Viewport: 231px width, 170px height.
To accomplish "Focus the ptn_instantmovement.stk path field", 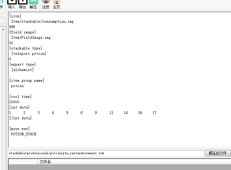I will [105, 153].
